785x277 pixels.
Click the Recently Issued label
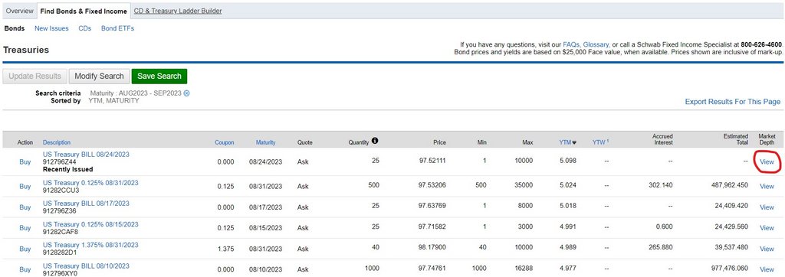[67, 170]
